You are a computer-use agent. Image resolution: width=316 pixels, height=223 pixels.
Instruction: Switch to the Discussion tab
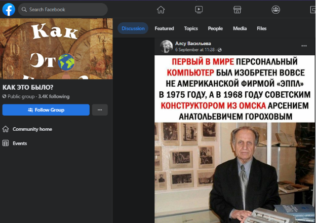[x=133, y=28]
